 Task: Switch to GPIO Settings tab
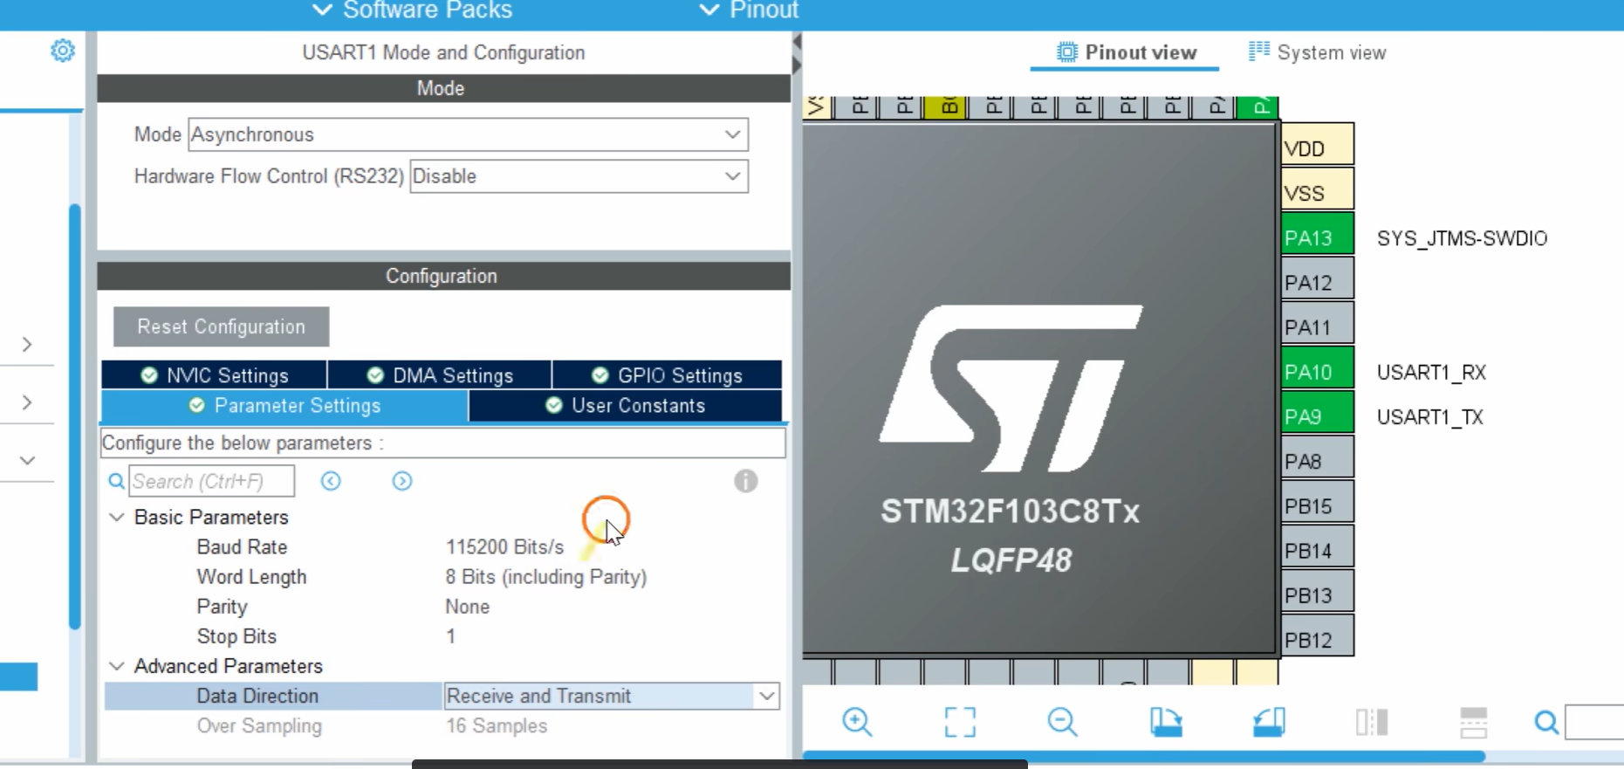pos(668,375)
